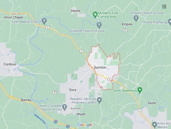Click the Route 30 road shield
Image resolution: width=171 pixels, height=129 pixels.
click(x=55, y=92)
